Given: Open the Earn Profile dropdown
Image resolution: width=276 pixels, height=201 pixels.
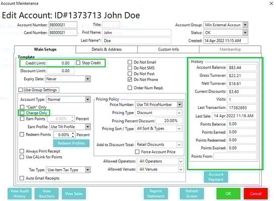Looking at the screenshot, I should (x=88, y=127).
